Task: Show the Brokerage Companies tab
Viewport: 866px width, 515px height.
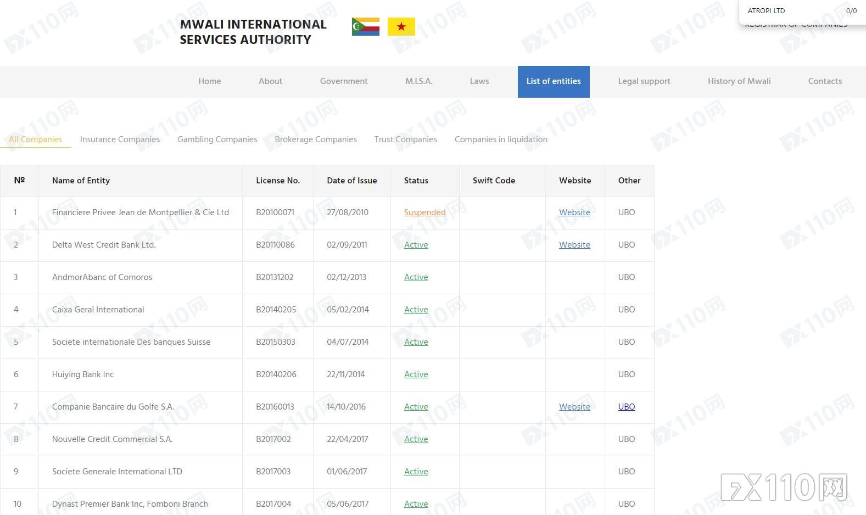Action: [316, 139]
